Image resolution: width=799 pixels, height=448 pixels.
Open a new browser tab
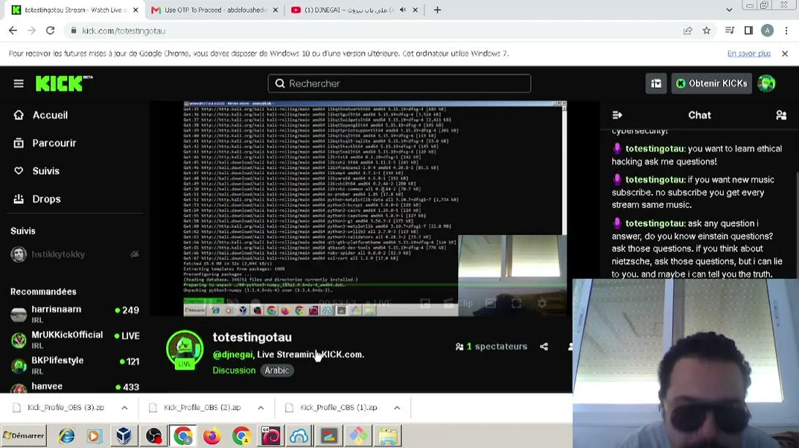tap(437, 10)
